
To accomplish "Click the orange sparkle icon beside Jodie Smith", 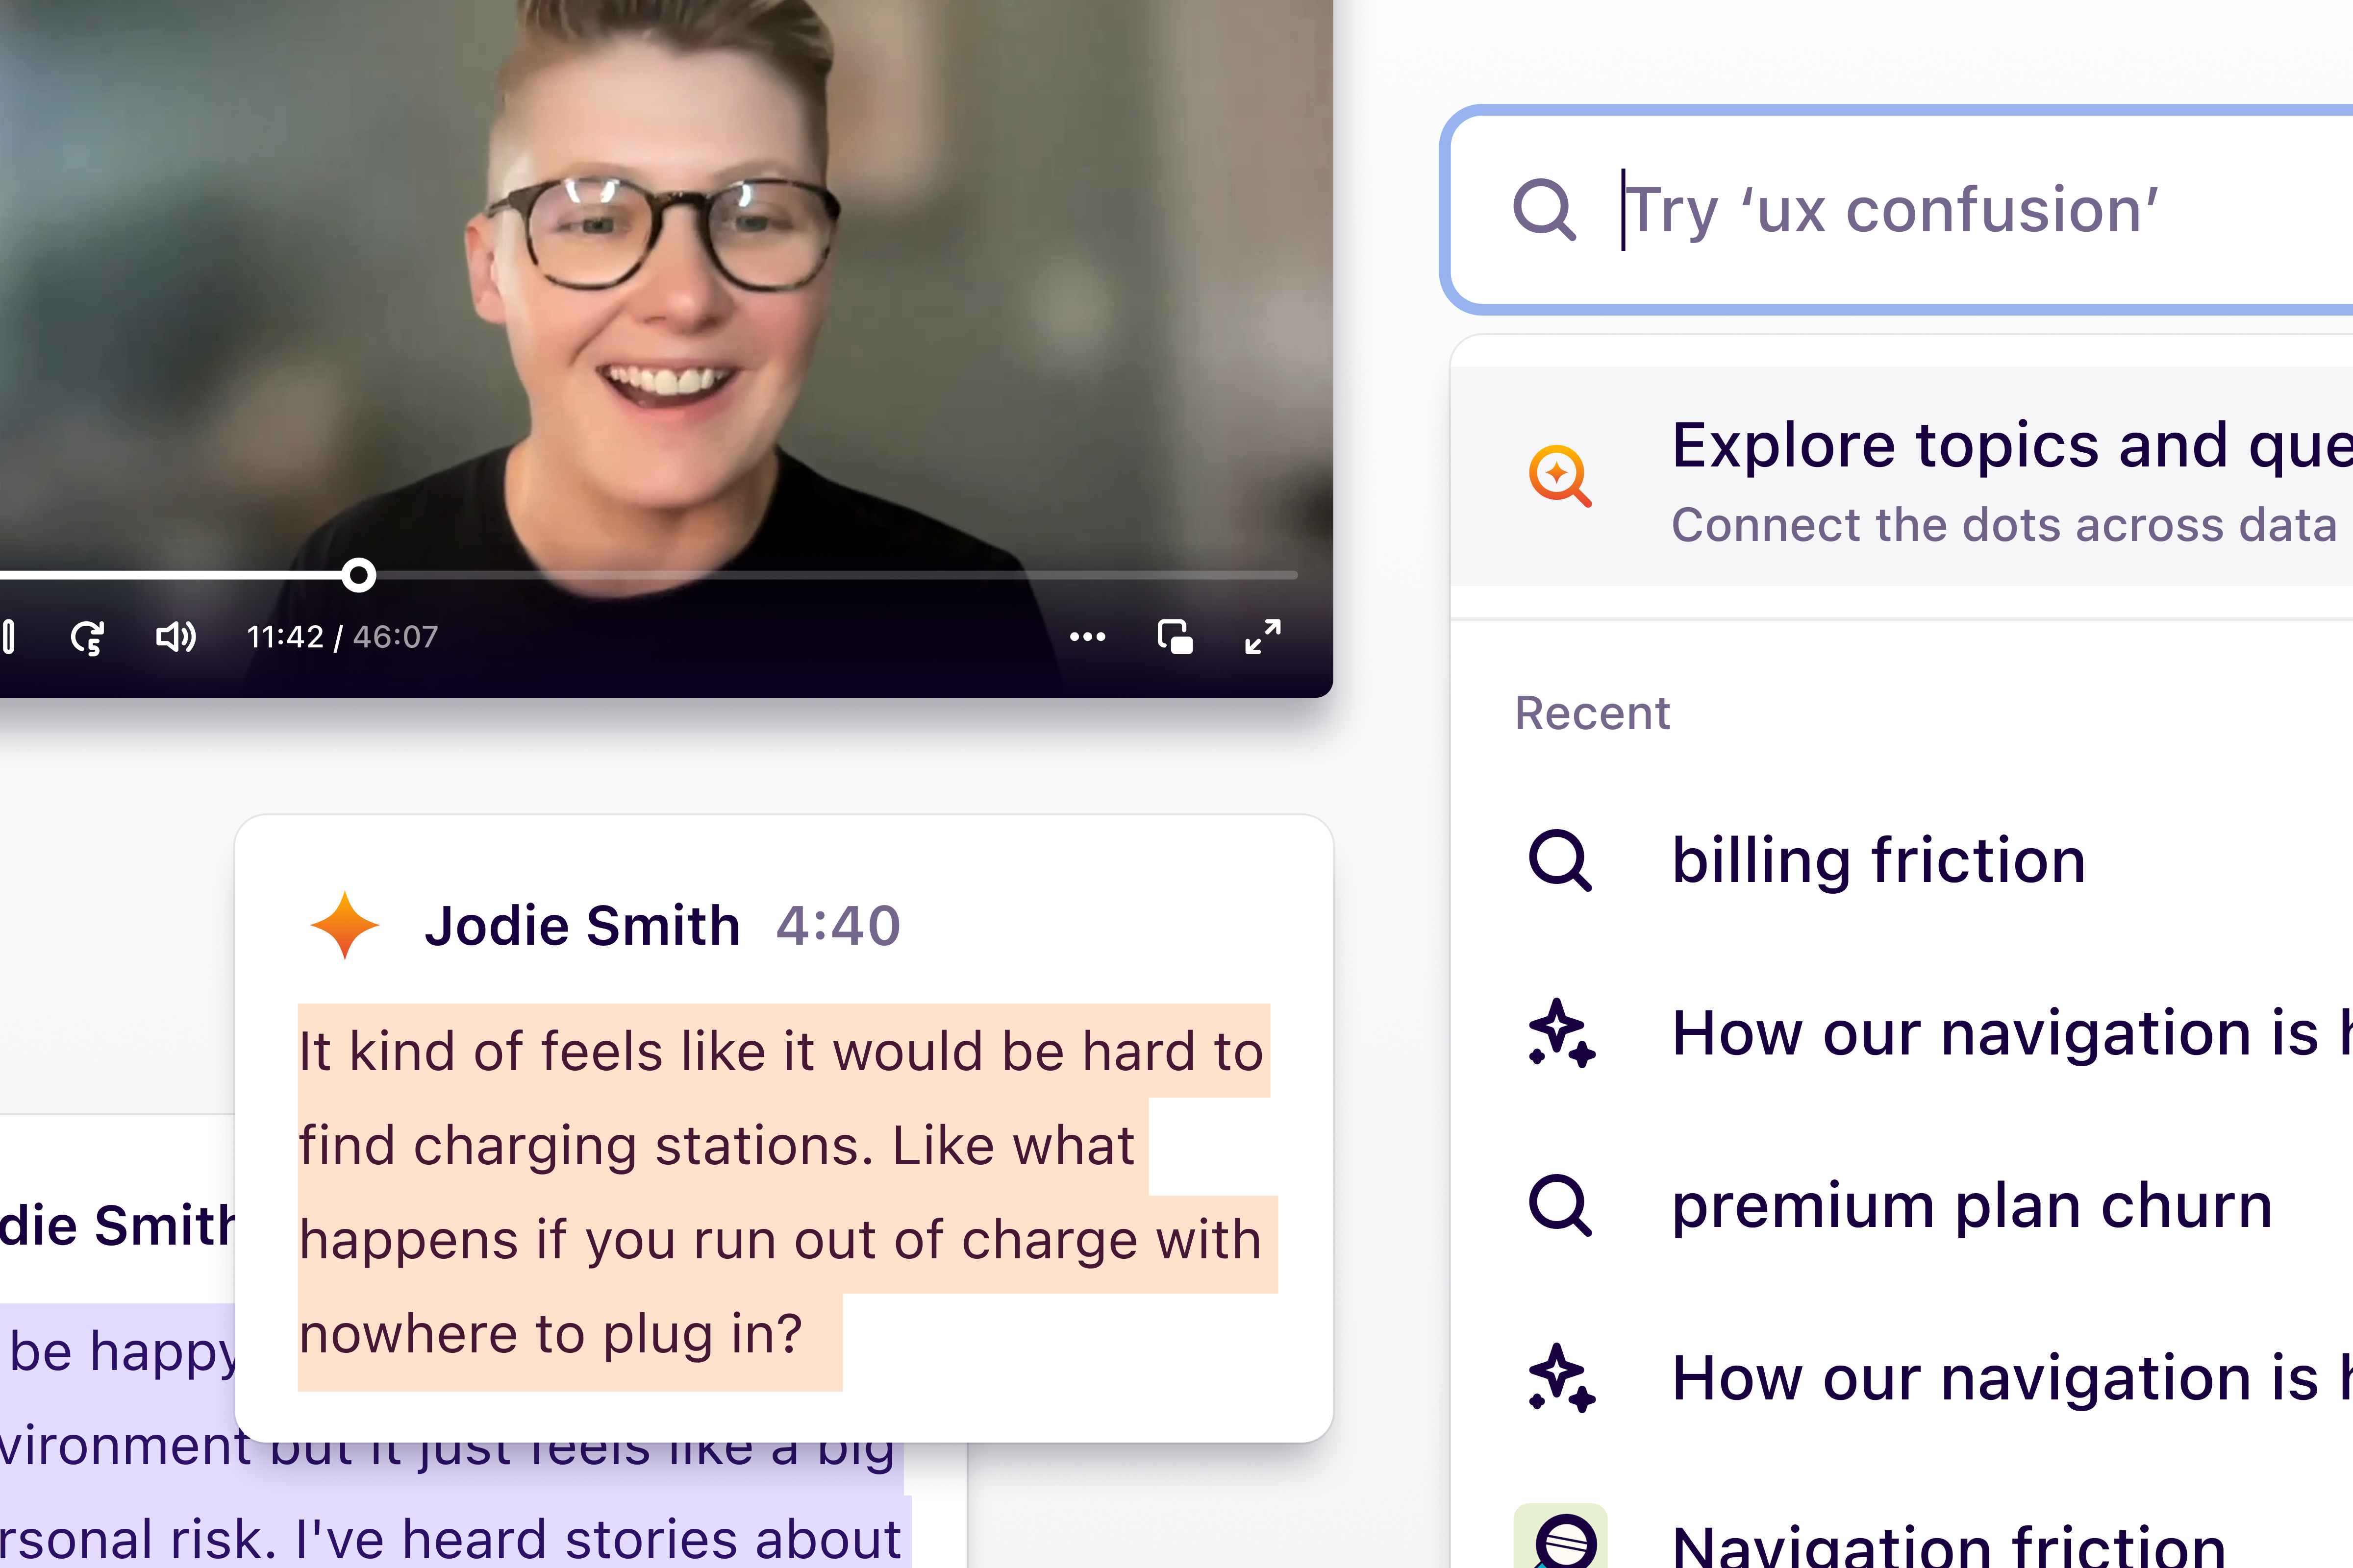I will tap(345, 925).
